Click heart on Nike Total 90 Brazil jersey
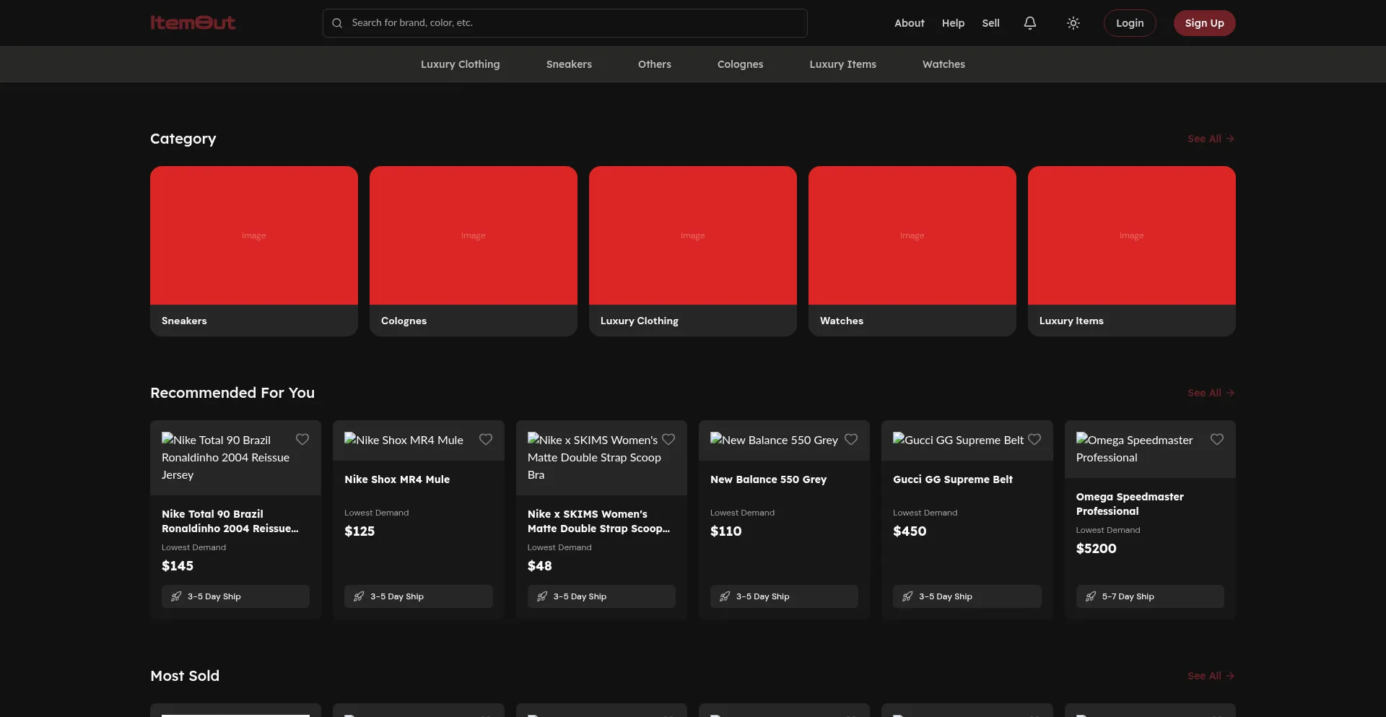The image size is (1386, 717). [x=302, y=440]
